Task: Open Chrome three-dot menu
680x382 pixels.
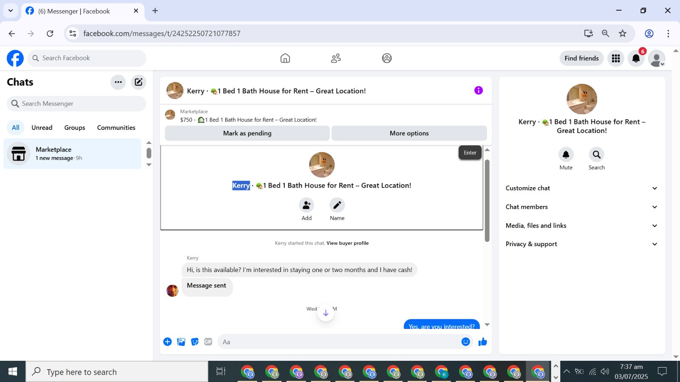Action: (x=668, y=34)
